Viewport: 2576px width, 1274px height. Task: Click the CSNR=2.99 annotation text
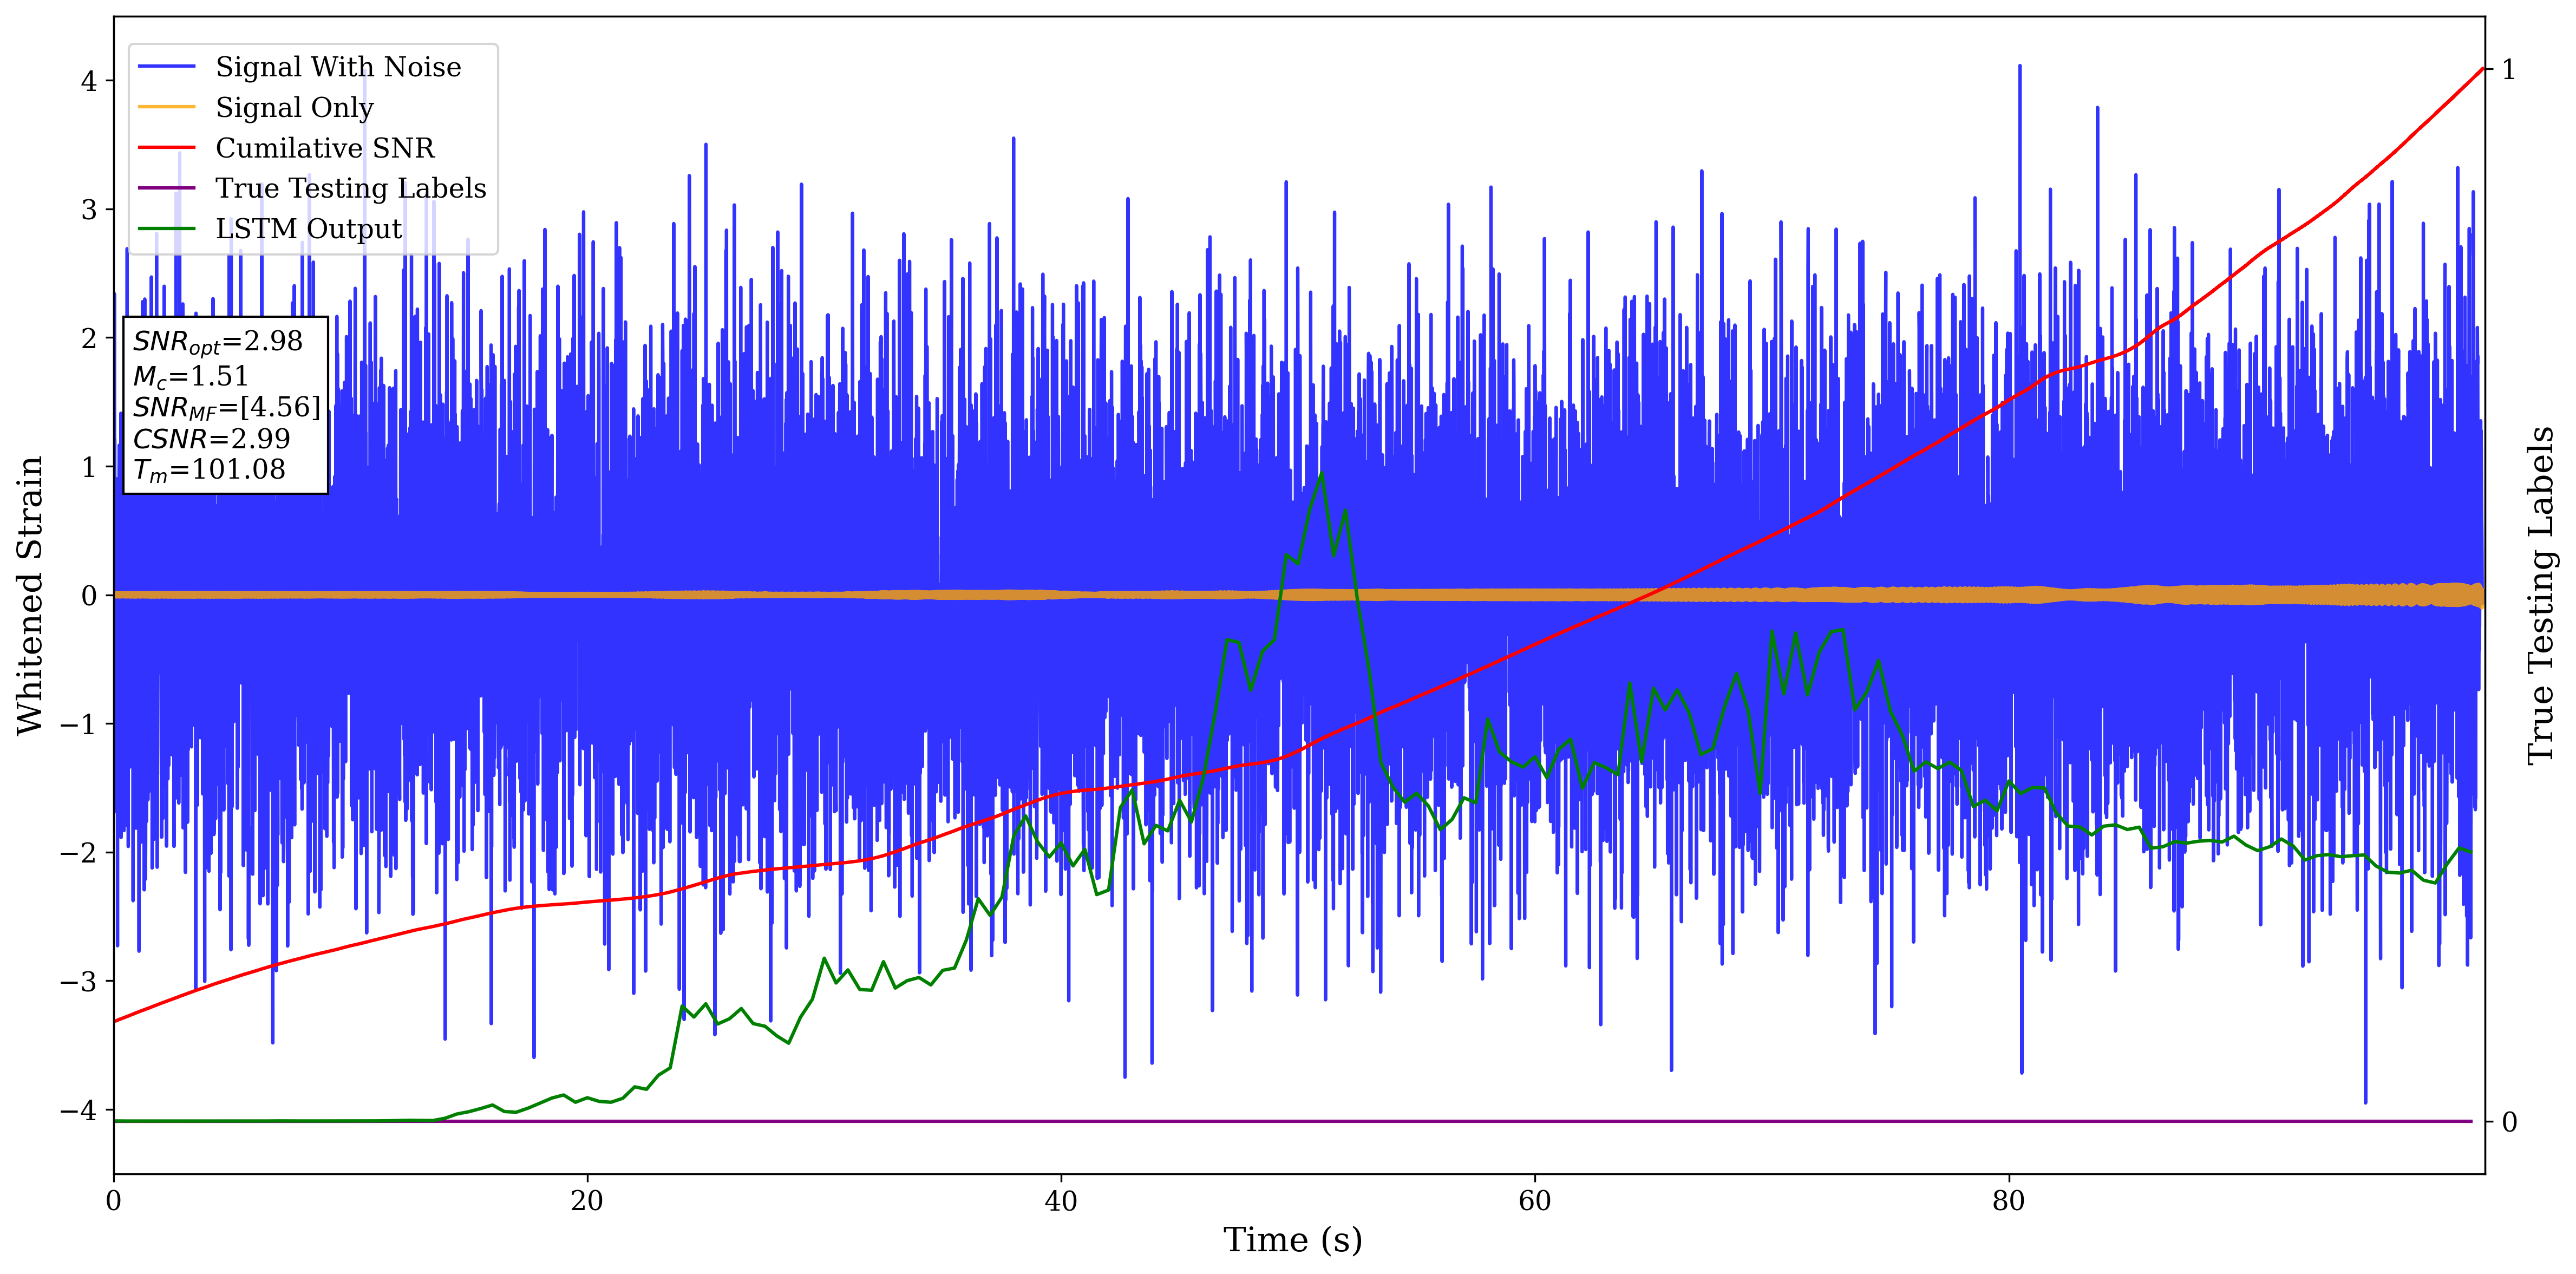tap(211, 439)
